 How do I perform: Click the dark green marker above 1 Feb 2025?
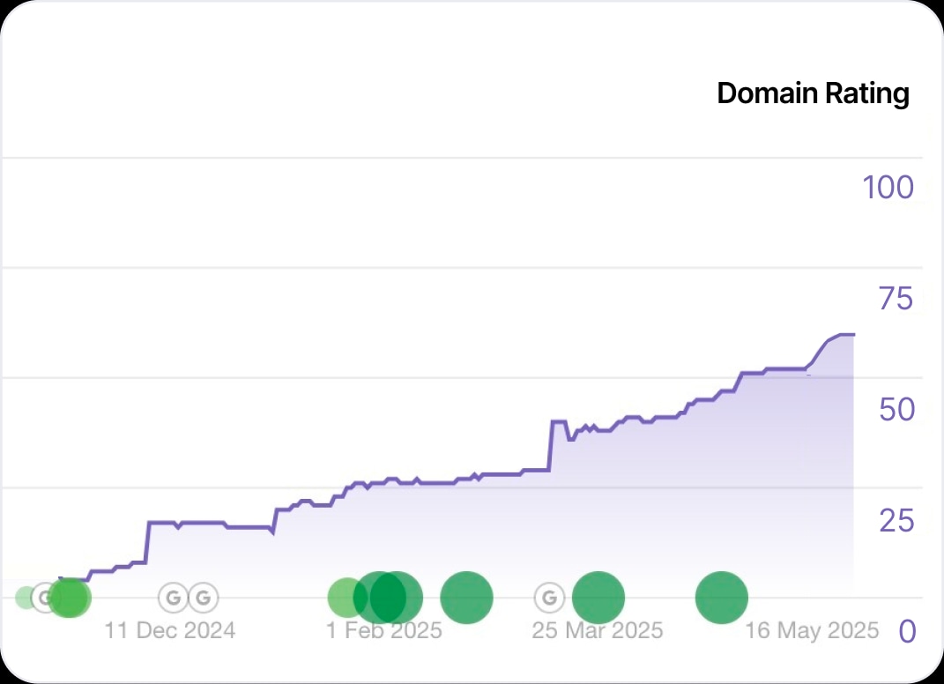coord(388,598)
